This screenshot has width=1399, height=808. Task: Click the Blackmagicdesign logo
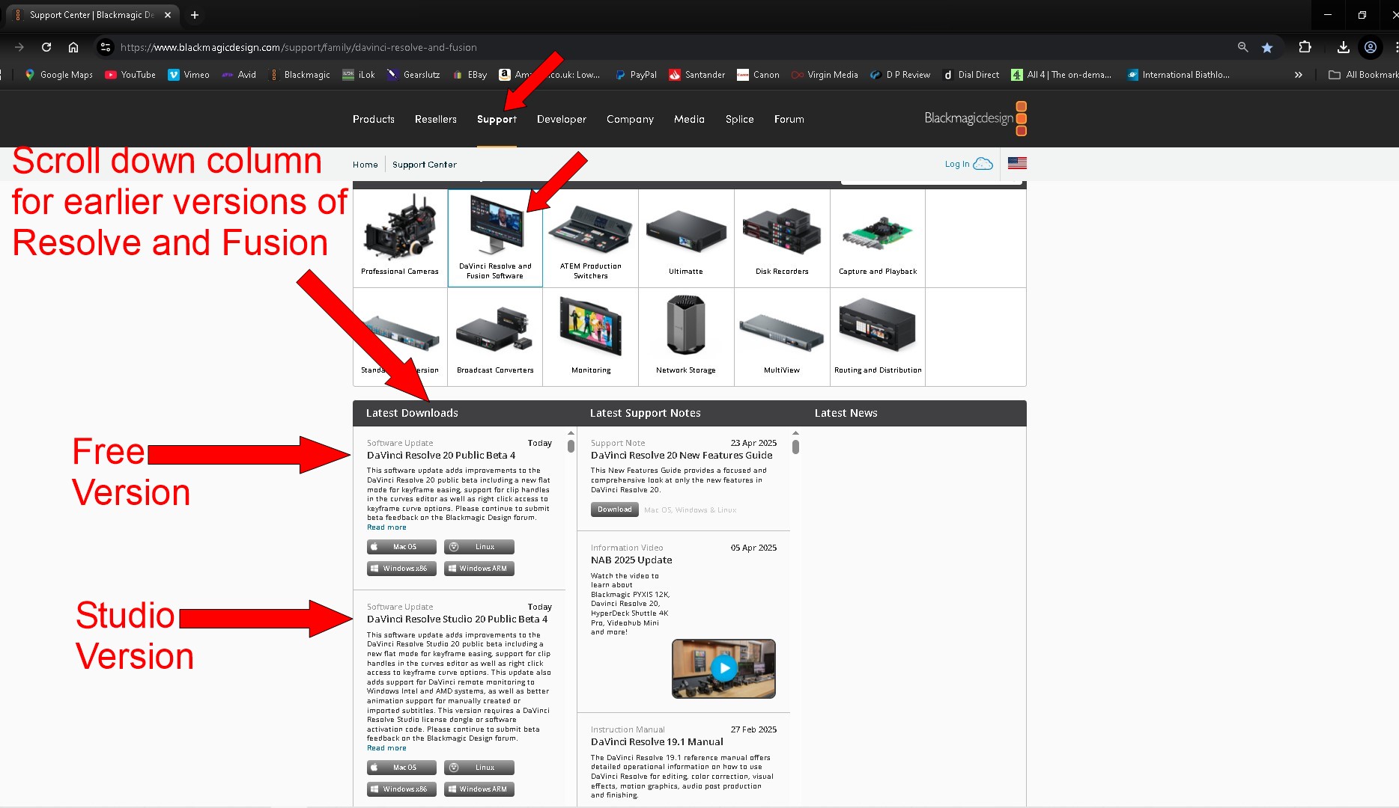[975, 118]
